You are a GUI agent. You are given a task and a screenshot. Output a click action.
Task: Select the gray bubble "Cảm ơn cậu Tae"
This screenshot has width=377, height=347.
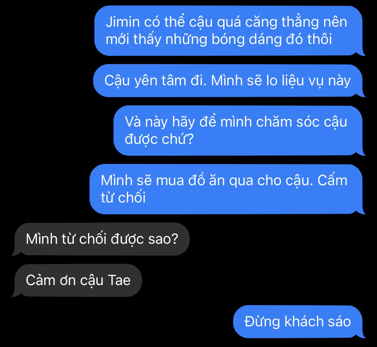pos(78,280)
